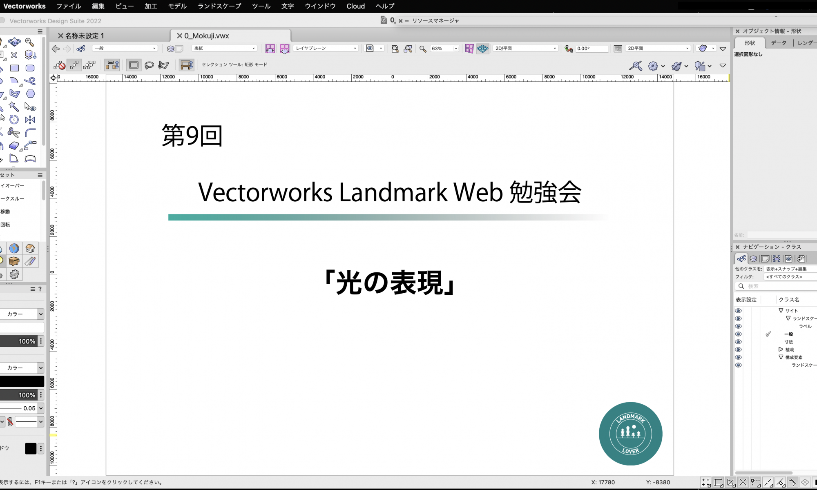Select the unrestricted scaling mode icon
Screen dimensions: 817x490
[x=89, y=65]
